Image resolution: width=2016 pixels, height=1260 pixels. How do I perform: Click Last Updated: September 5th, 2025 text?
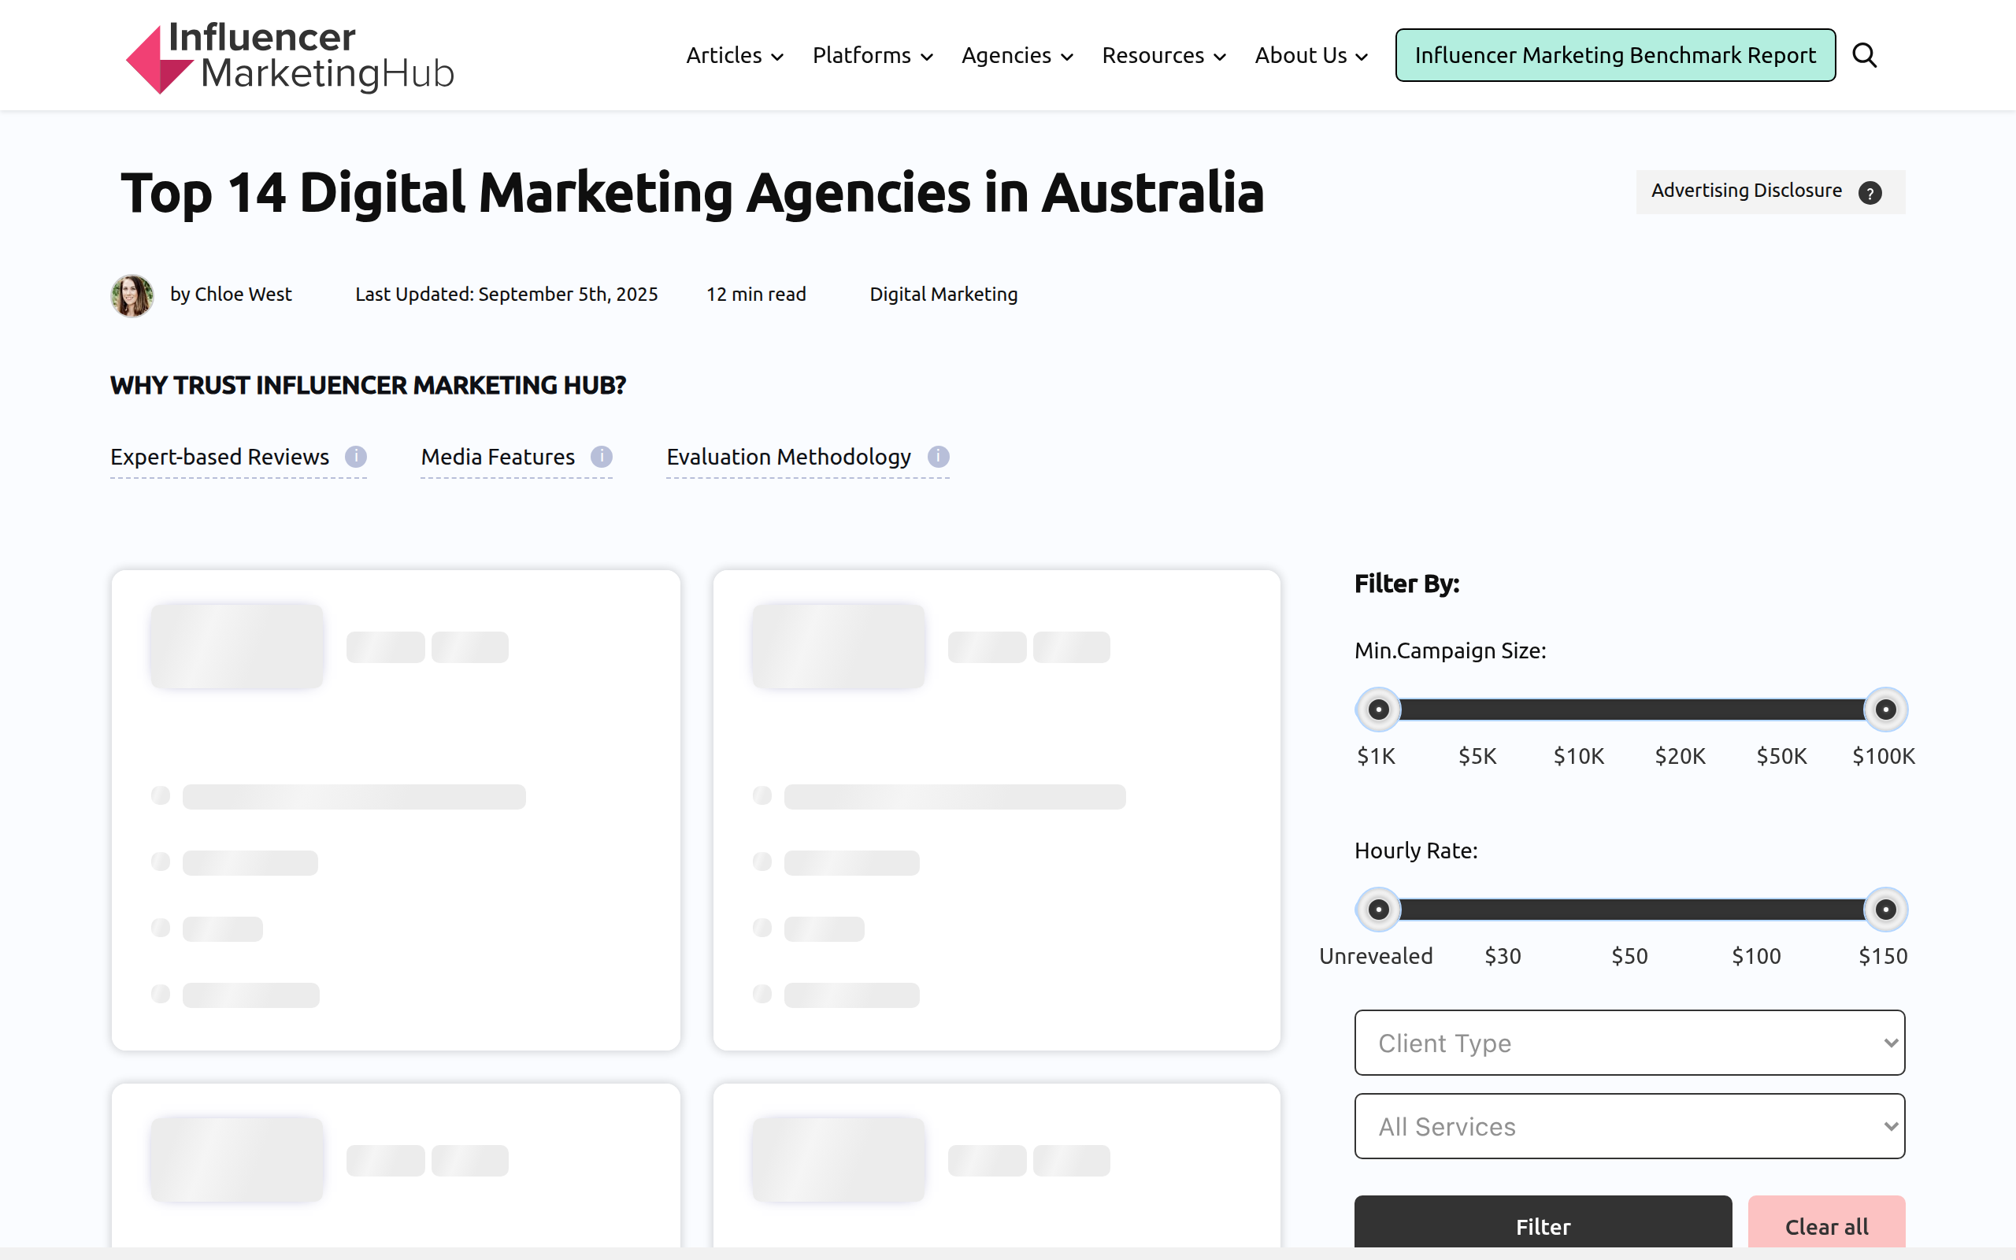pos(506,295)
